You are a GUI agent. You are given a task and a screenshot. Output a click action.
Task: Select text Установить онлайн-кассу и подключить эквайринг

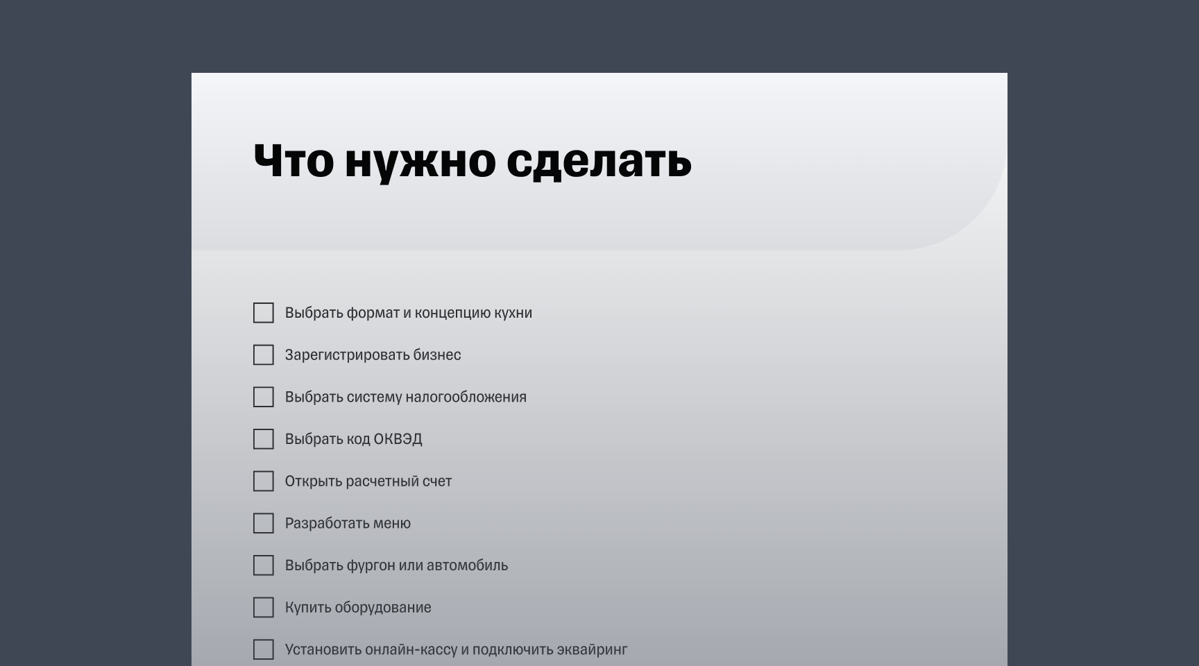456,649
